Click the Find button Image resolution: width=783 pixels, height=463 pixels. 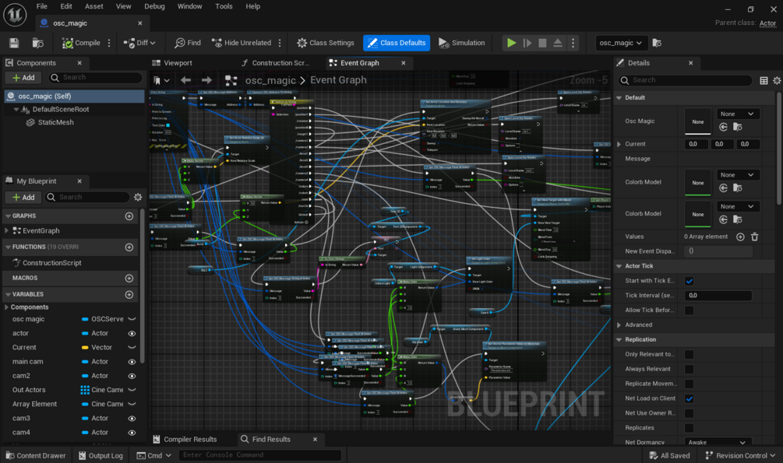(x=188, y=43)
